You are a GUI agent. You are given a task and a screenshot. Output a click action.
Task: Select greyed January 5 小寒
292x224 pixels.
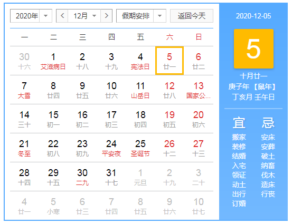53,206
